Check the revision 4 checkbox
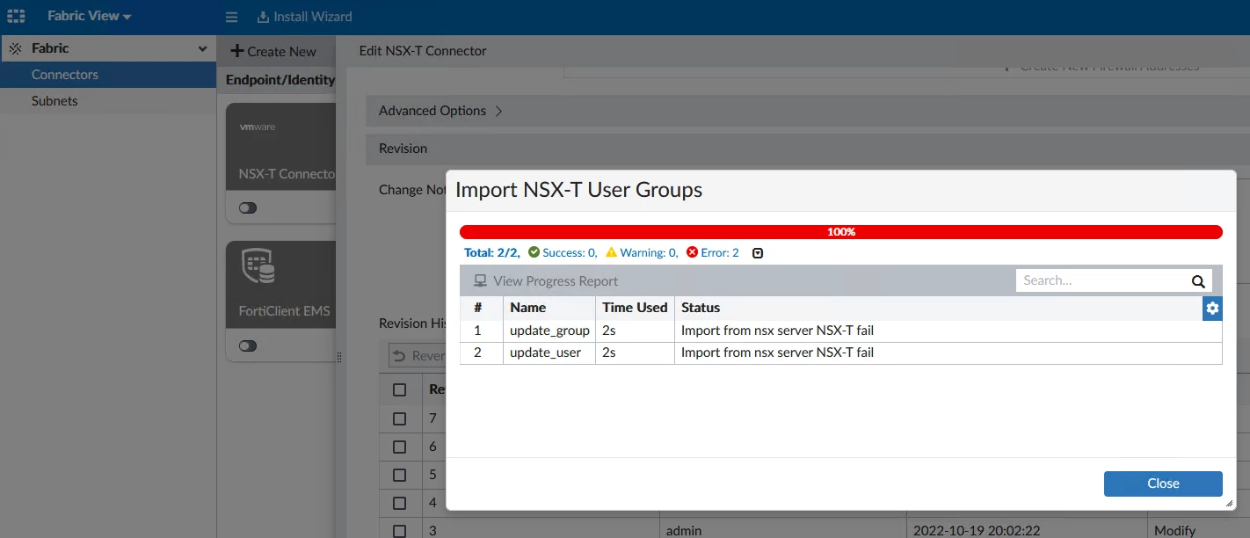 pyautogui.click(x=399, y=503)
